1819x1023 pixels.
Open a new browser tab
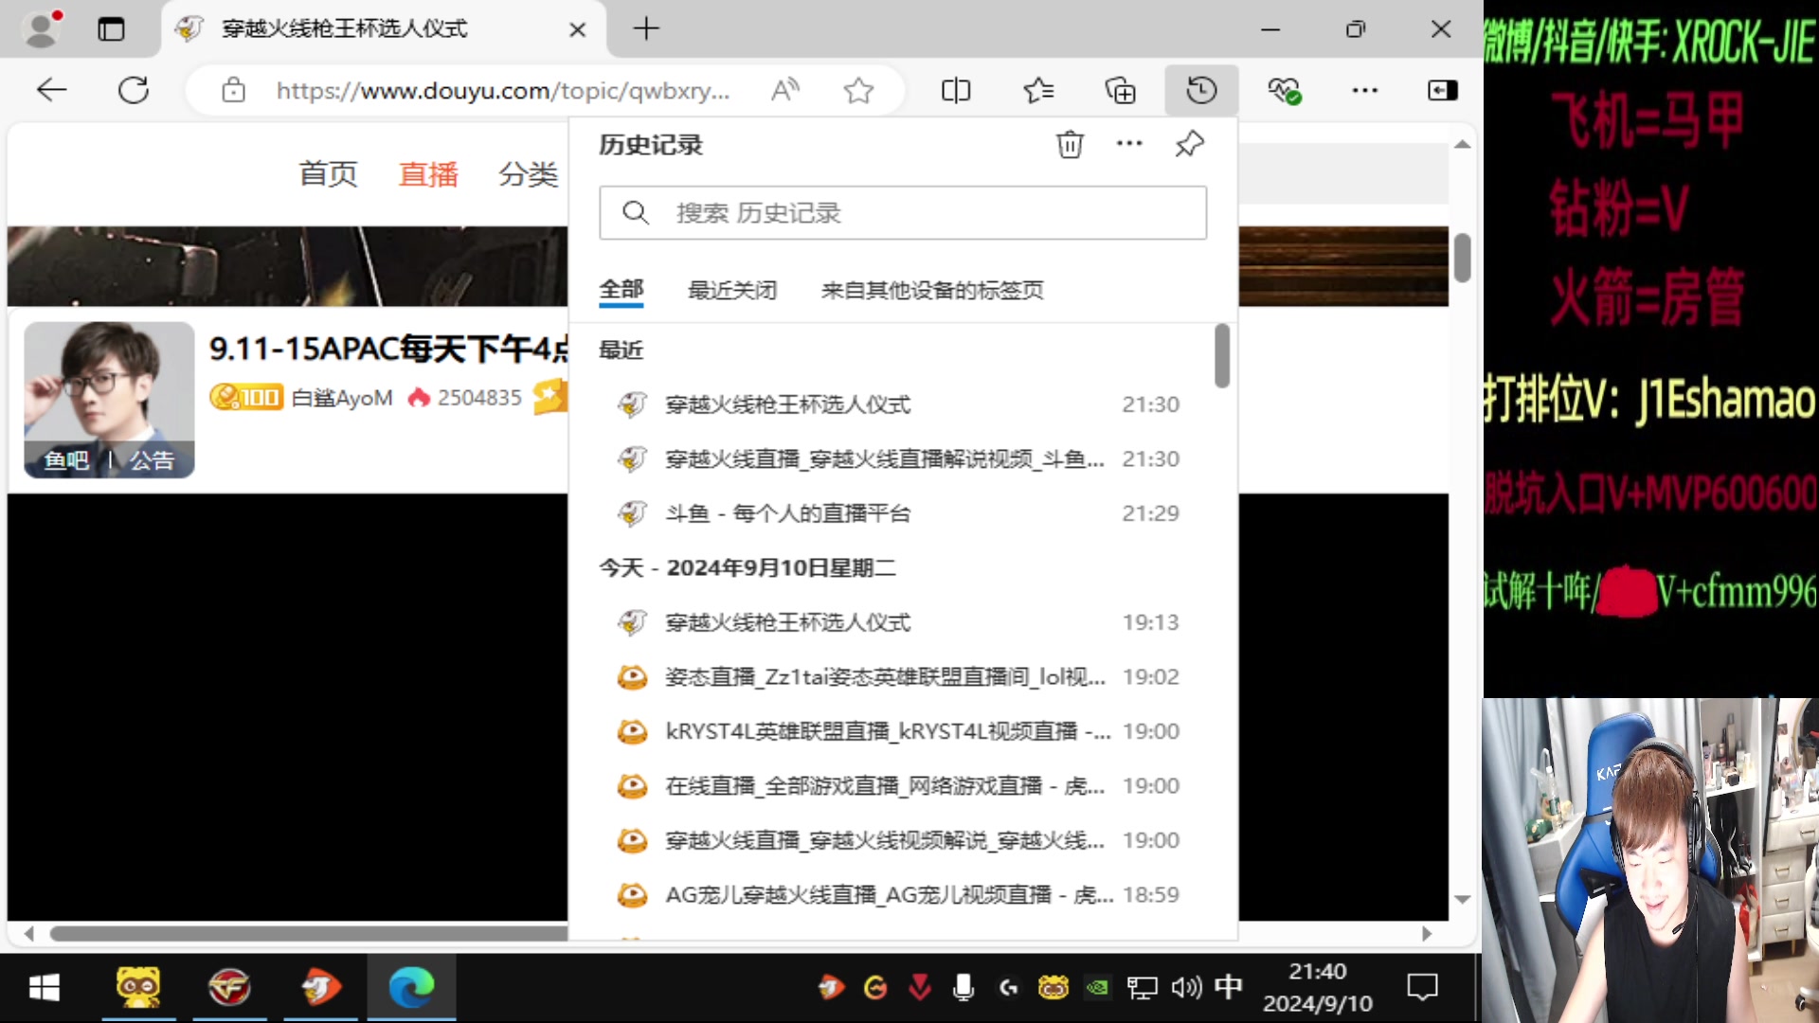646,28
